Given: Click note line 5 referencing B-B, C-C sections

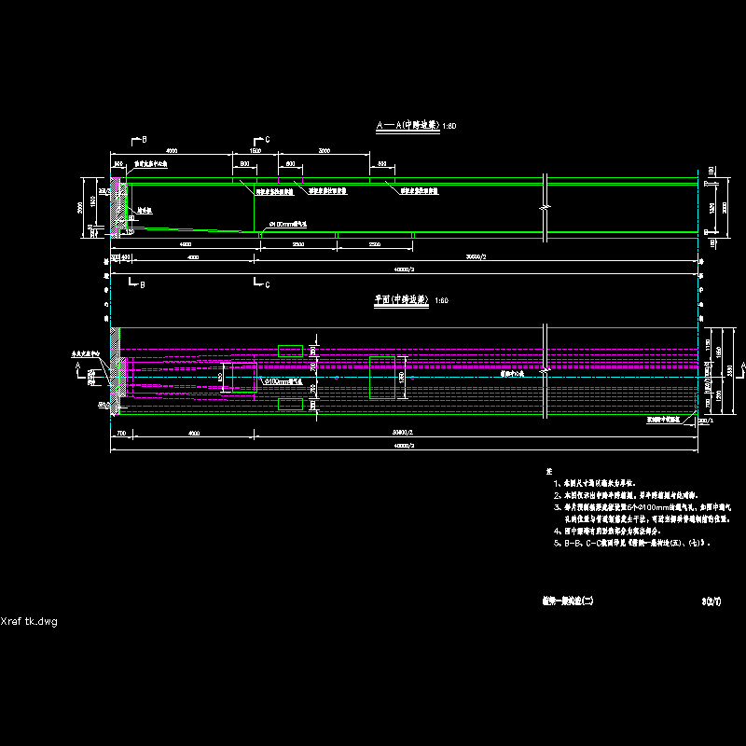Looking at the screenshot, I should point(632,543).
